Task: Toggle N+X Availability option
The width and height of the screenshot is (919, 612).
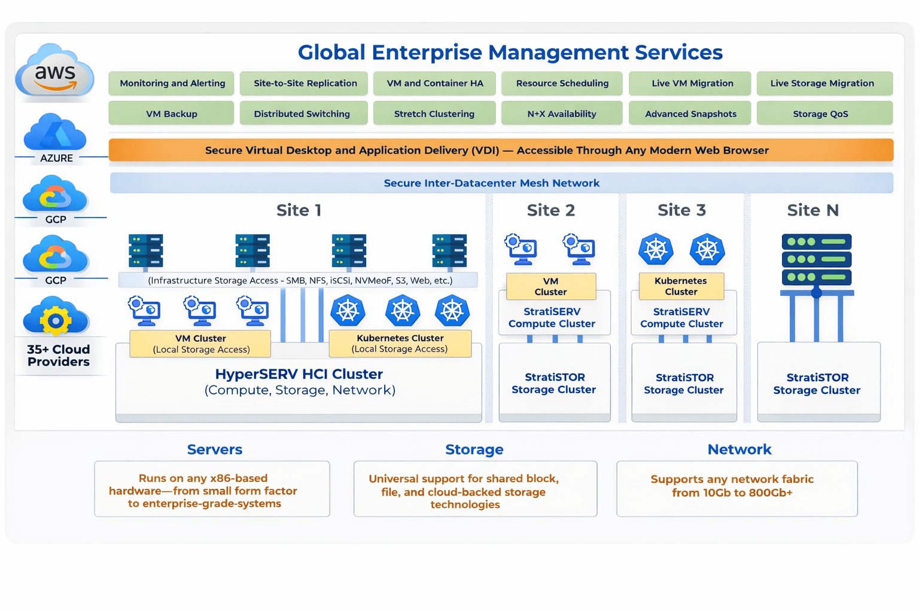Action: (561, 113)
